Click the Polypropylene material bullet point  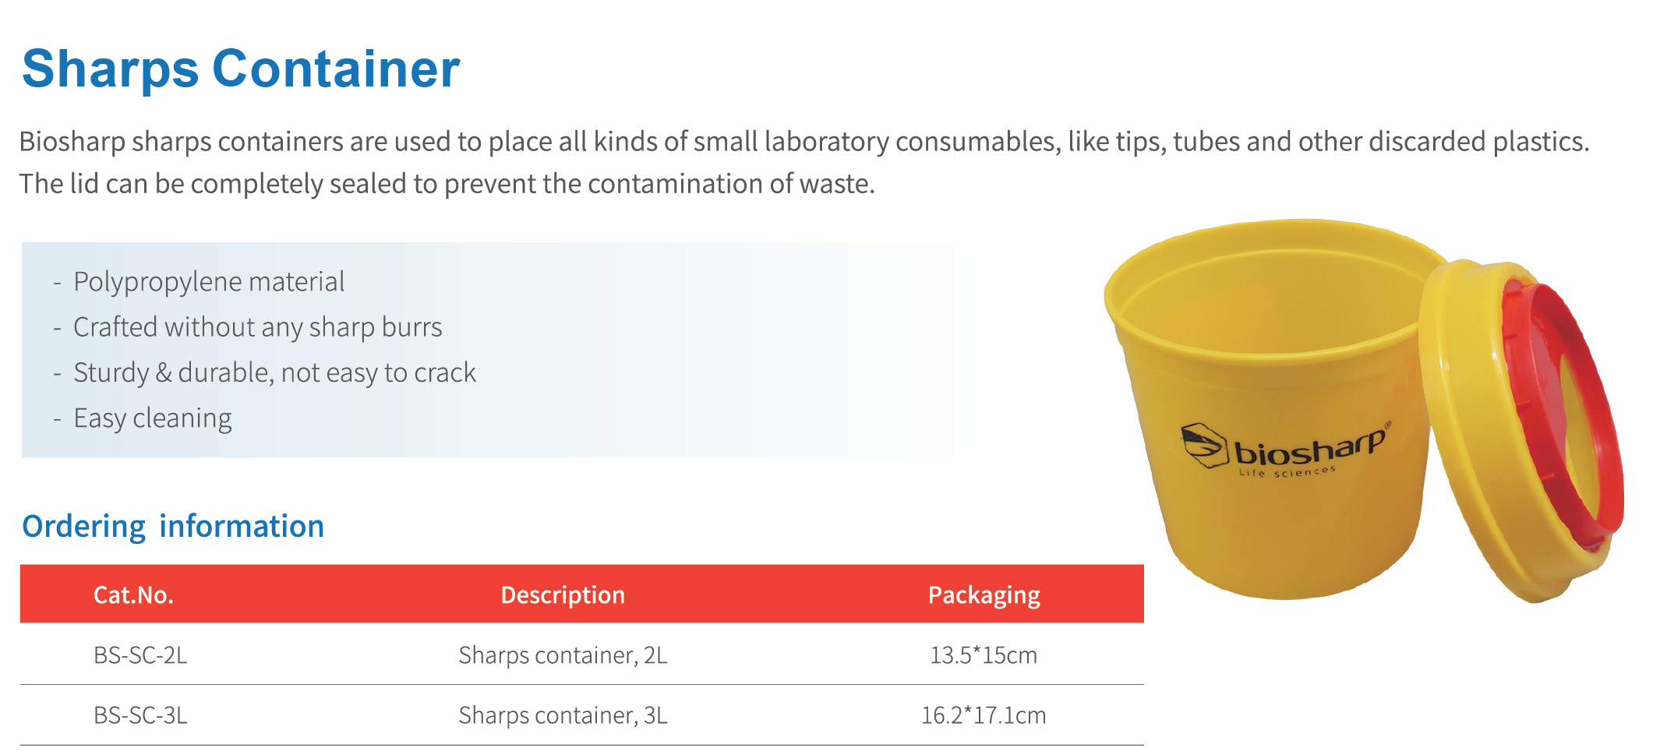point(209,282)
